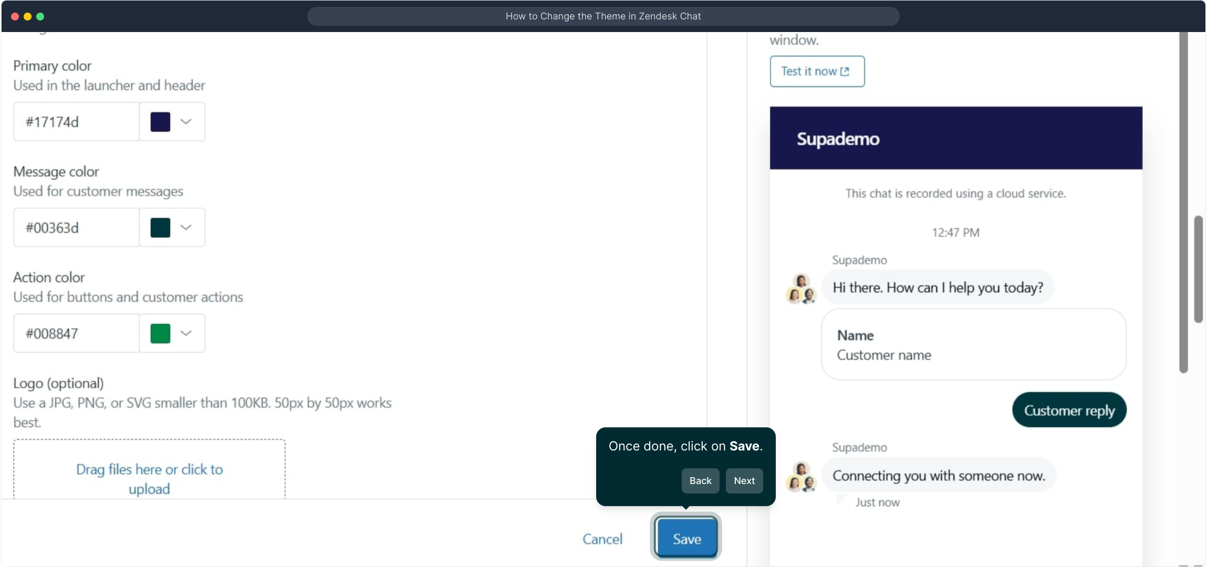Viewport: 1207px width, 567px height.
Task: Click the green maximize window dot
Action: pos(40,16)
